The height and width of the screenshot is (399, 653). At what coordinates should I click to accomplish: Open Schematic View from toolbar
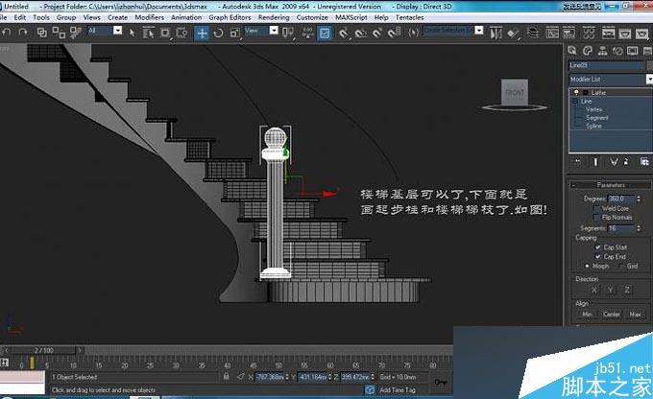[x=568, y=33]
